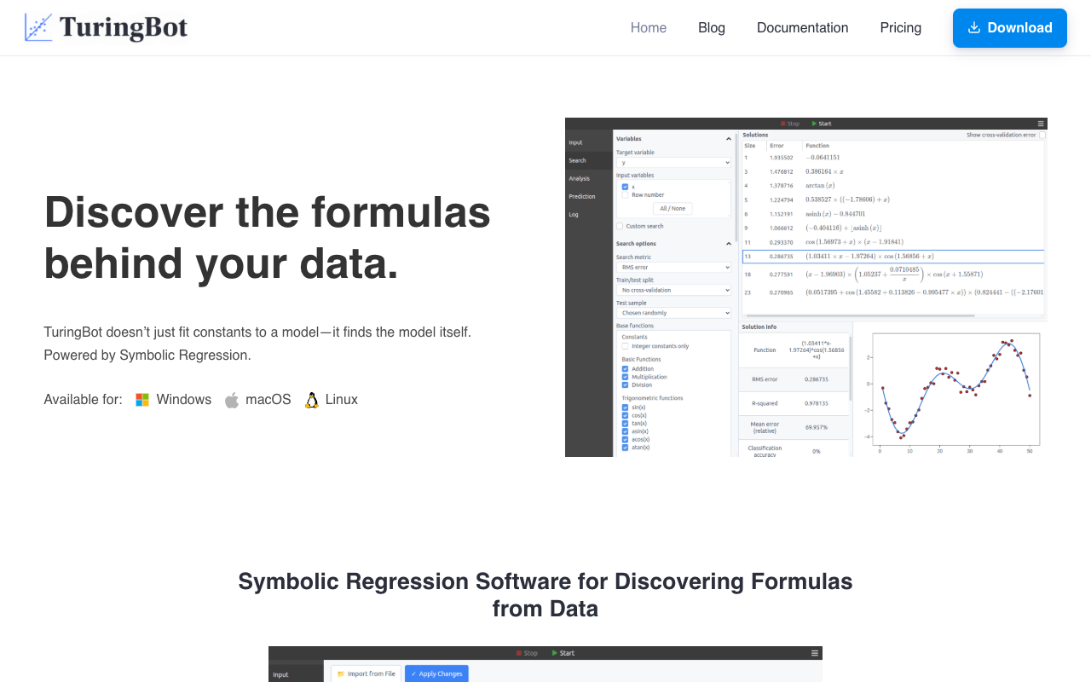Open the Blog page
The height and width of the screenshot is (682, 1091).
(712, 28)
